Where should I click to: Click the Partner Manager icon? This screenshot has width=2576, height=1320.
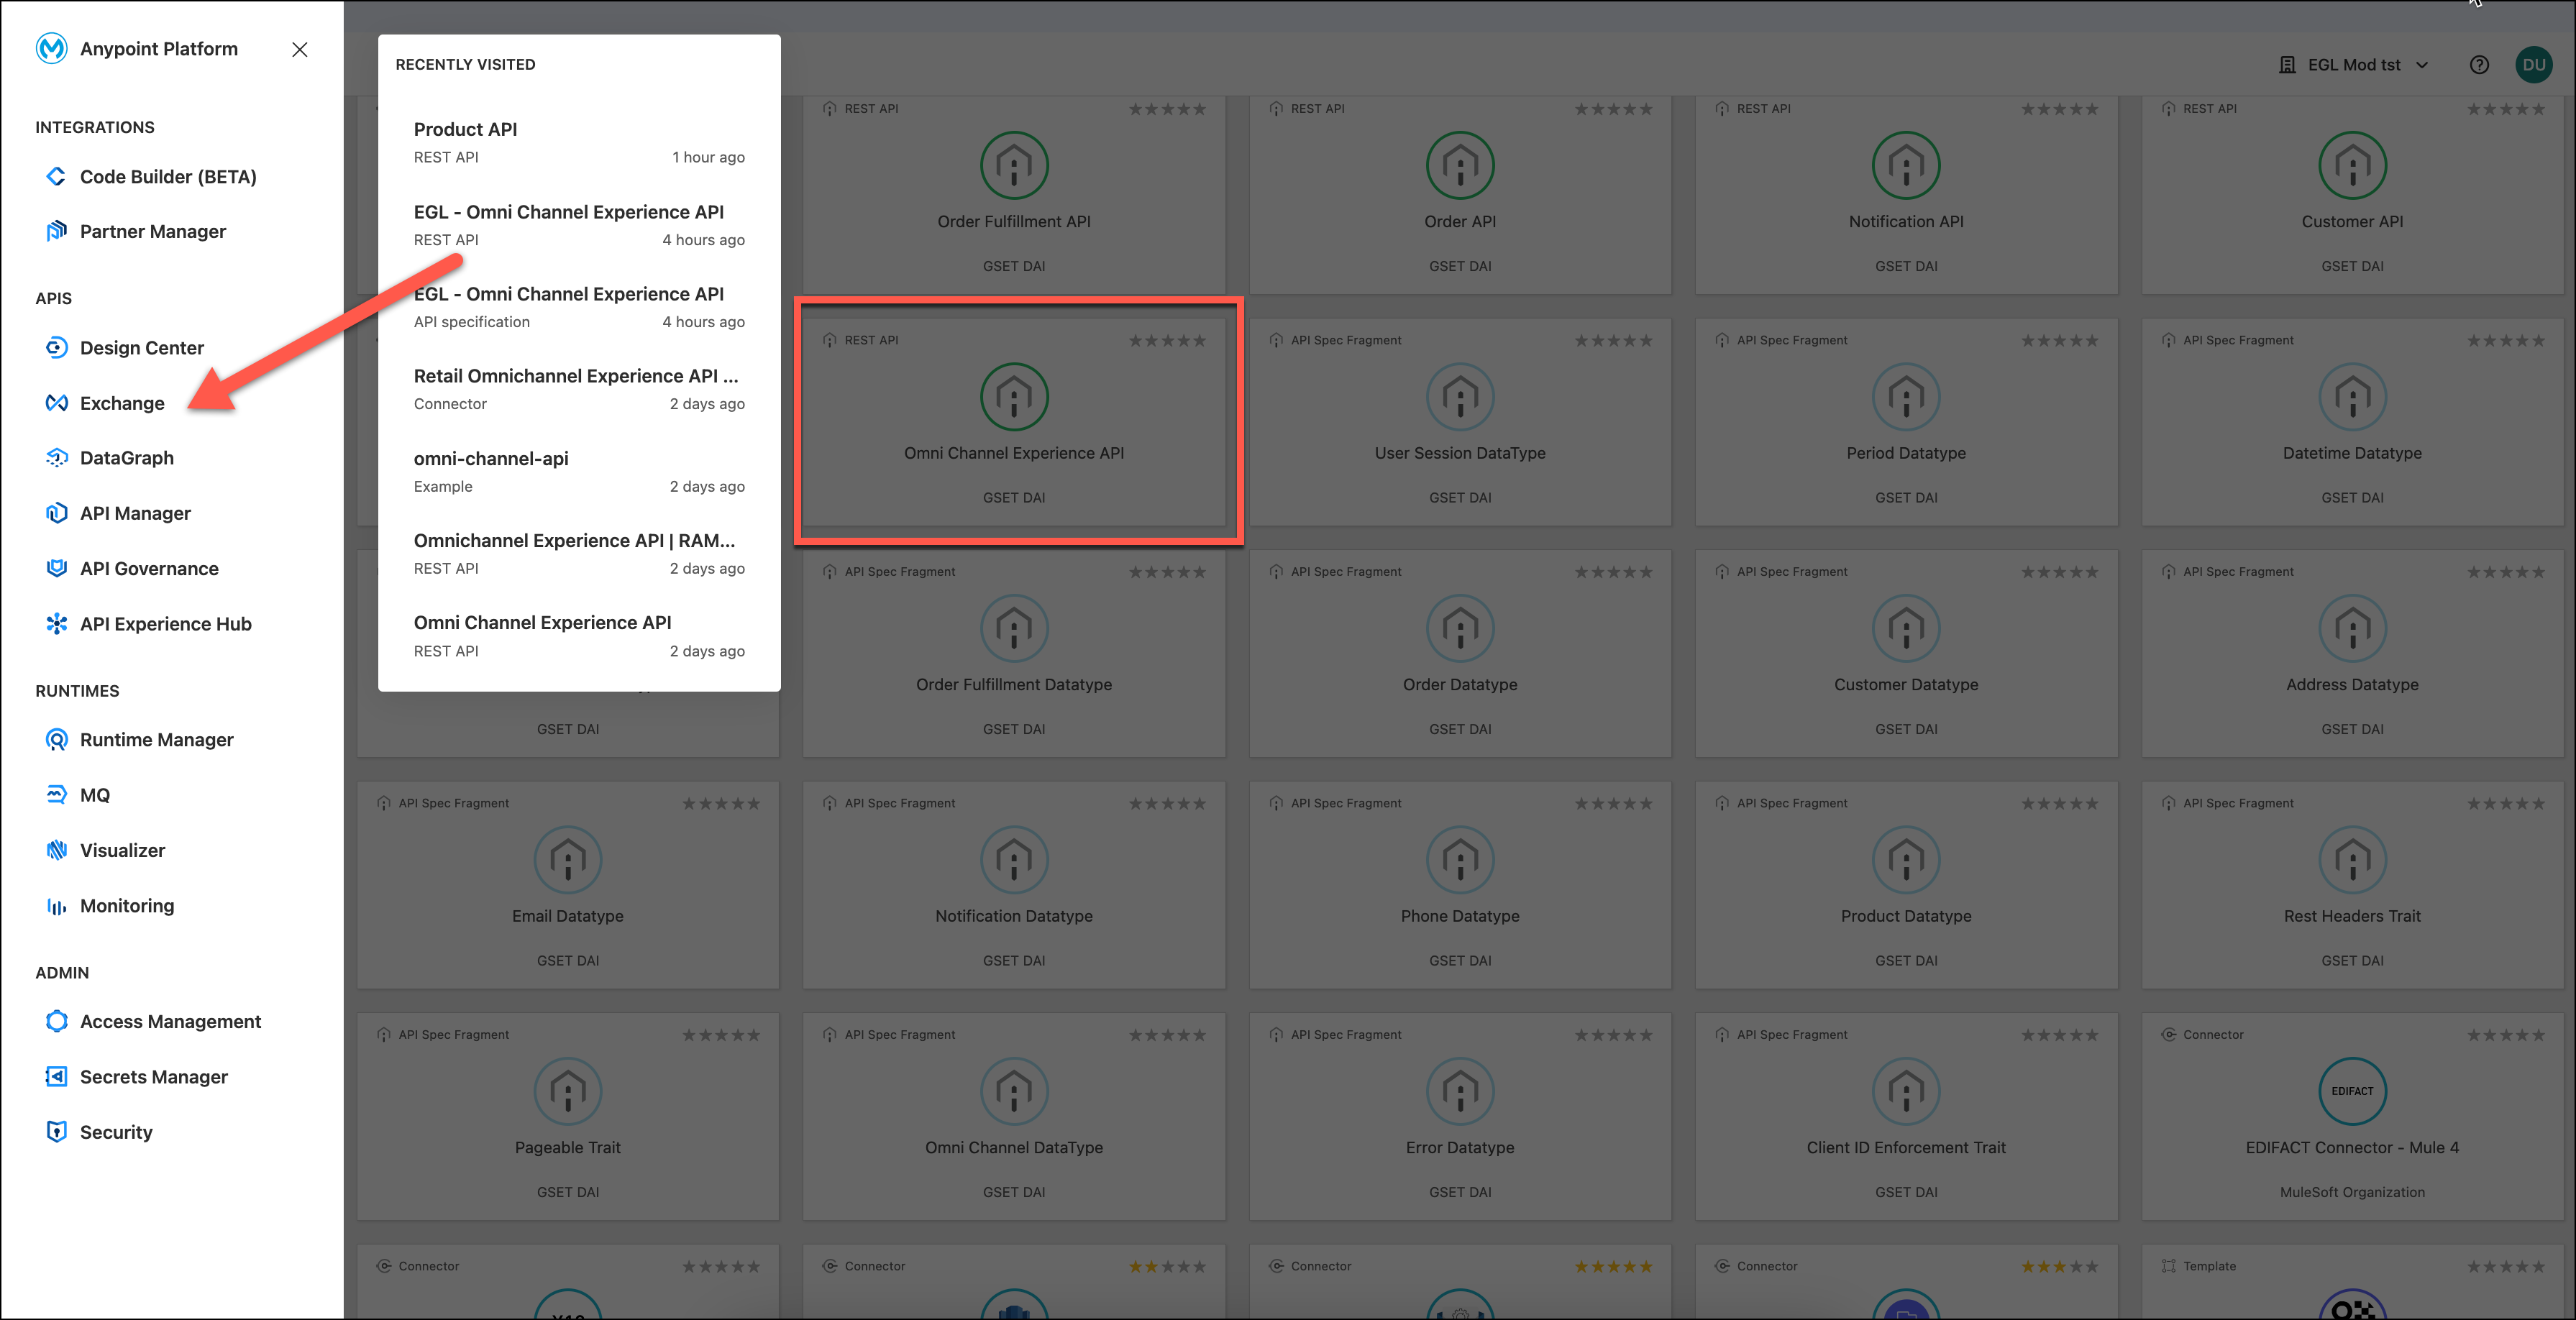click(x=56, y=231)
